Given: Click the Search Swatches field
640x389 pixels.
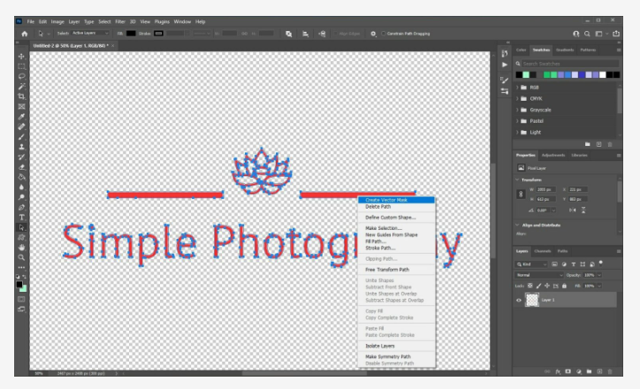Looking at the screenshot, I should coord(570,64).
